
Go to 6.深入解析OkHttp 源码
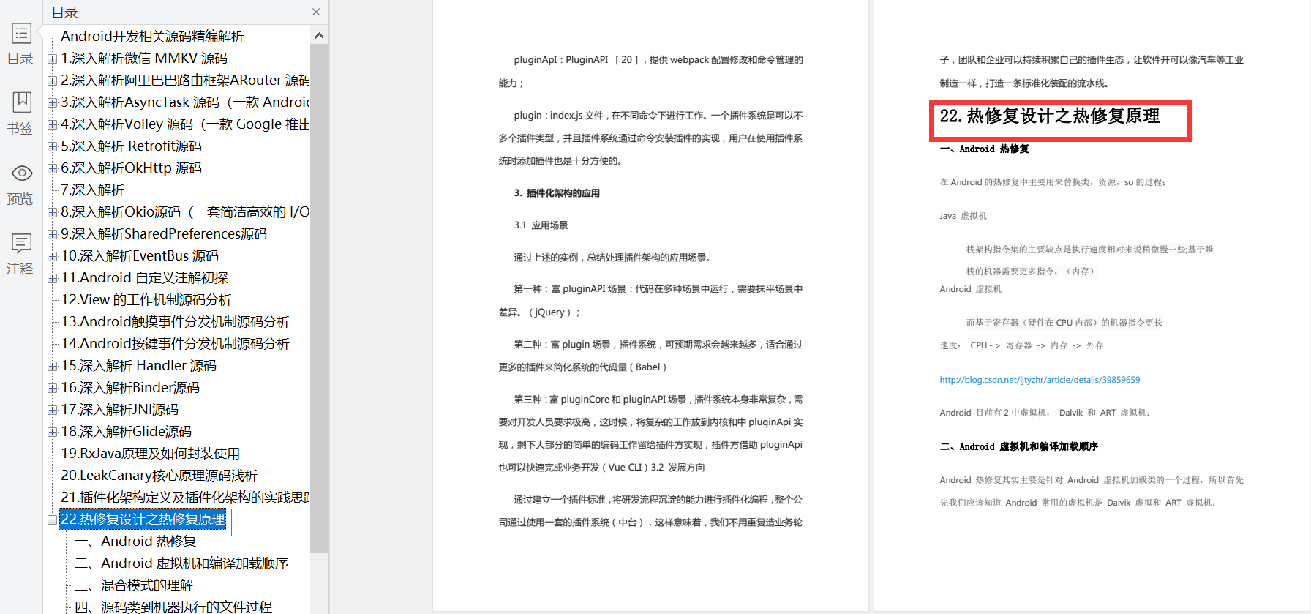coord(132,168)
